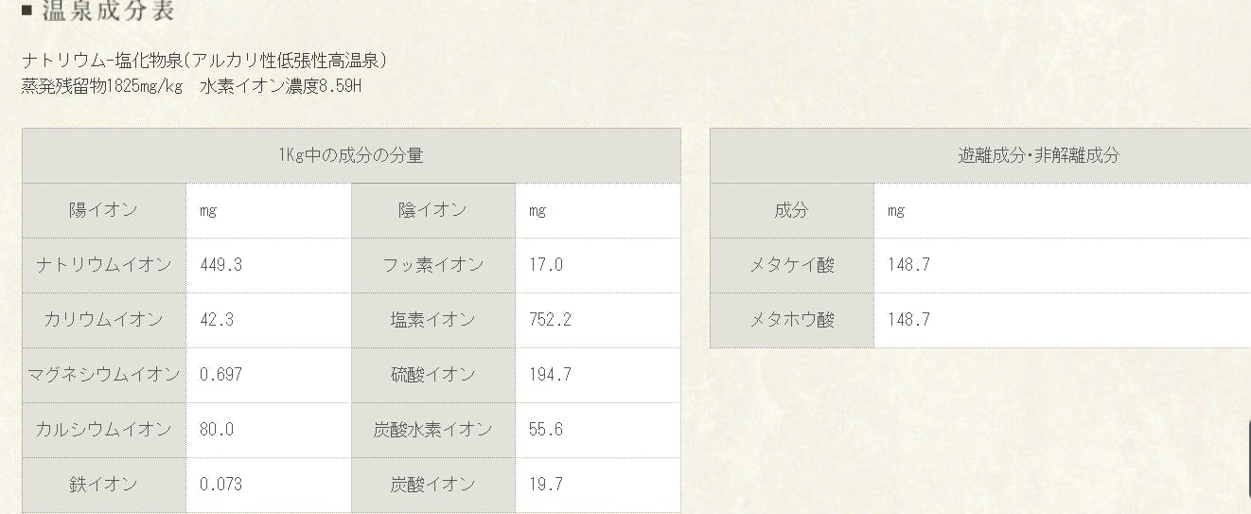The image size is (1251, 514).
Task: Click the 蒸発残留物1825mg/kg text
Action: pos(101,86)
